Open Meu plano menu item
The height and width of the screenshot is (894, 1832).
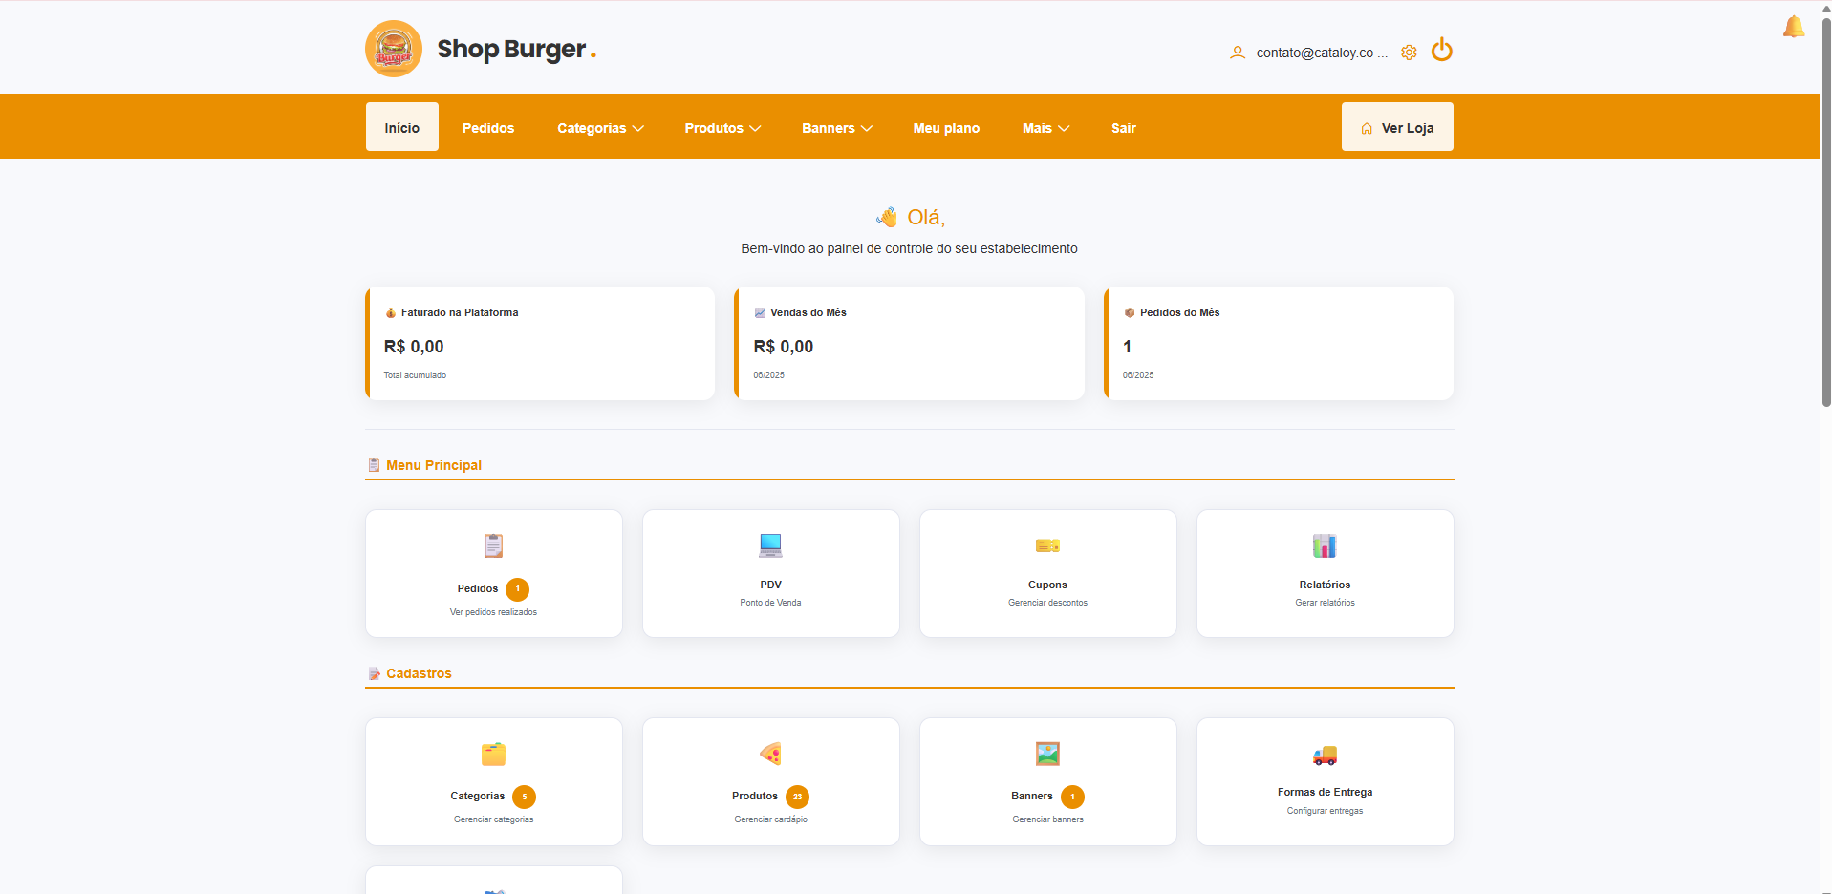(x=946, y=128)
